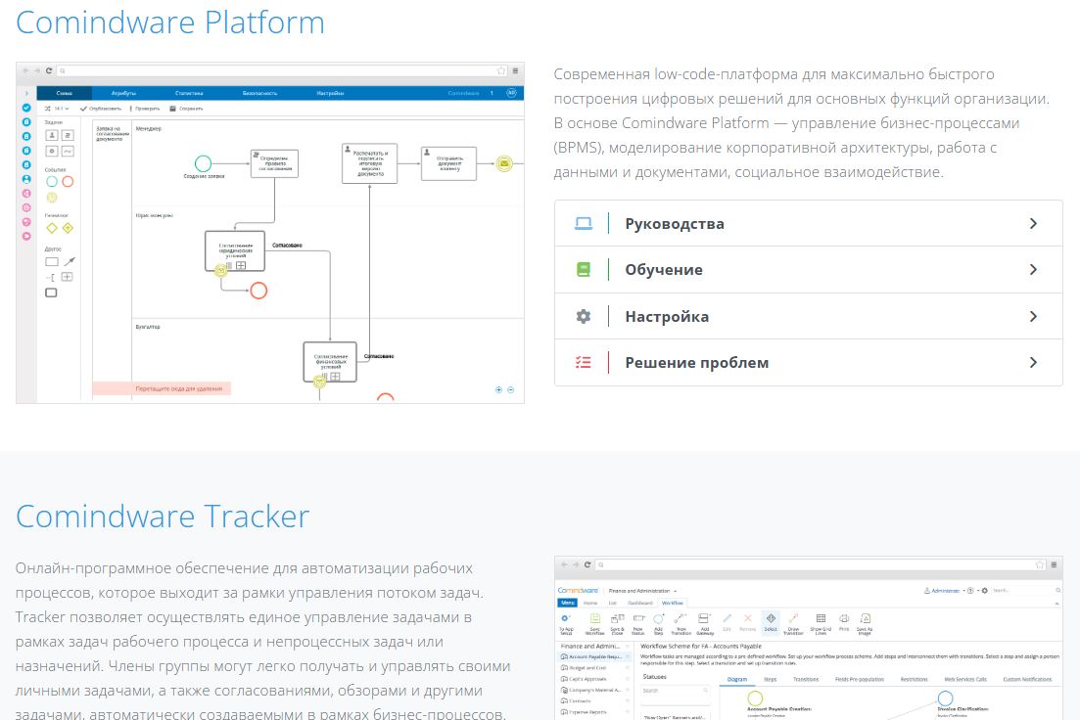Open the Comindware Tracker heading link
Viewport: 1080px width, 720px height.
[163, 516]
